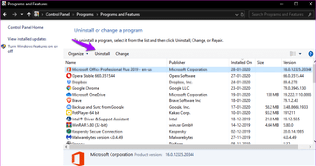Select the Dropbox program entry
This screenshot has height=166, width=316.
click(x=79, y=82)
